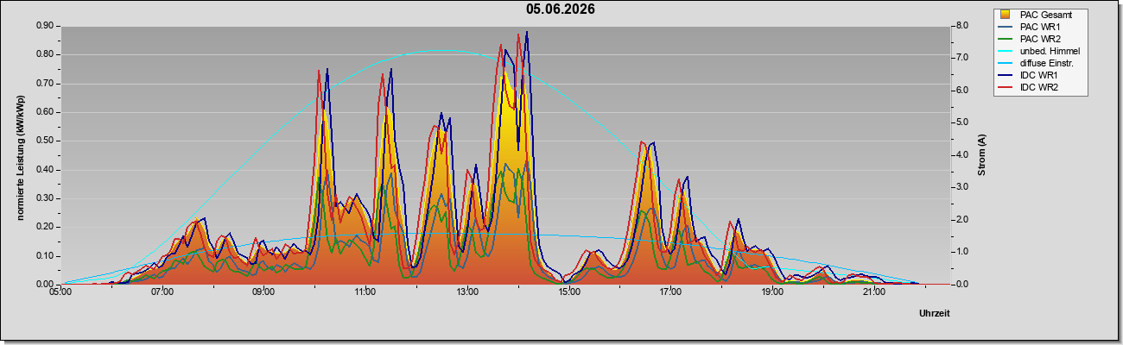
Task: Click the 09:00 time axis label
Action: 263,293
